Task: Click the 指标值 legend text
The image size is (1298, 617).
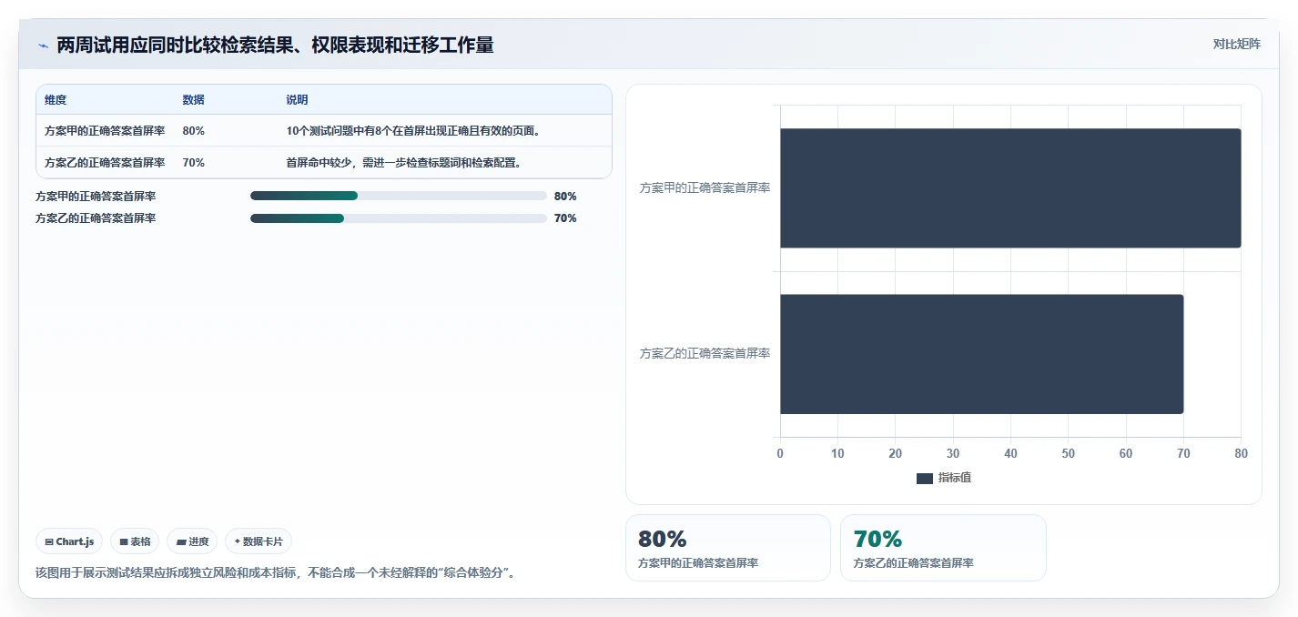Action: [955, 478]
